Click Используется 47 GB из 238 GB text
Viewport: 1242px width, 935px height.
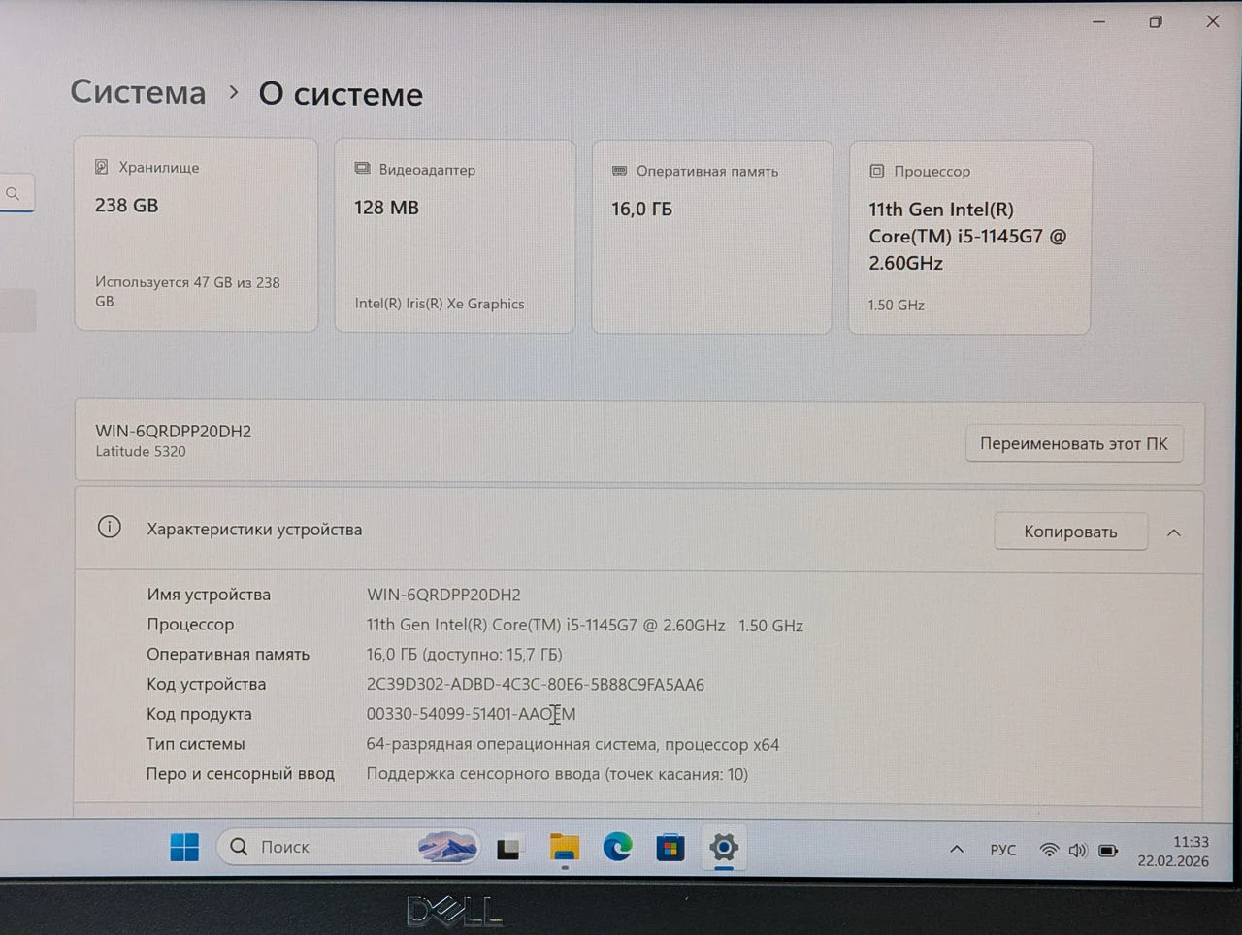(187, 292)
